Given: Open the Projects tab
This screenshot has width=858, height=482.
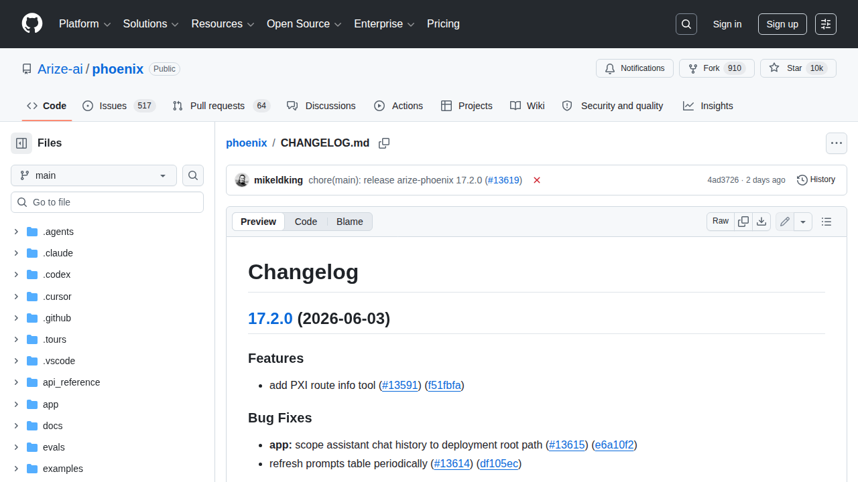Looking at the screenshot, I should 467,106.
